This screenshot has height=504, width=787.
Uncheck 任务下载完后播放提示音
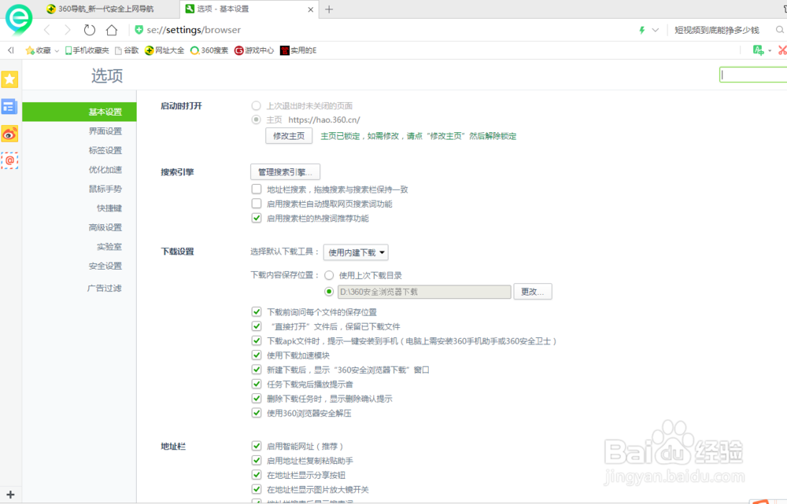pyautogui.click(x=257, y=384)
